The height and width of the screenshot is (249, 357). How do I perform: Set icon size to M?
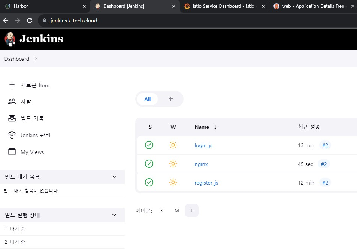(177, 210)
